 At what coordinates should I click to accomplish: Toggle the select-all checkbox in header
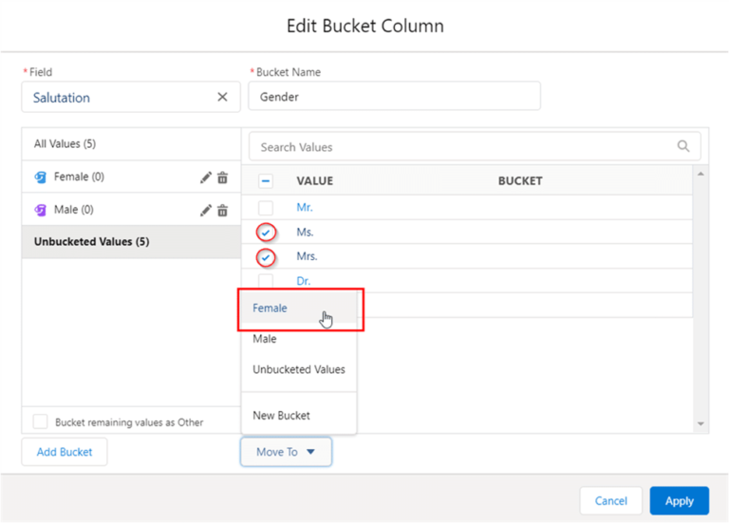coord(266,181)
